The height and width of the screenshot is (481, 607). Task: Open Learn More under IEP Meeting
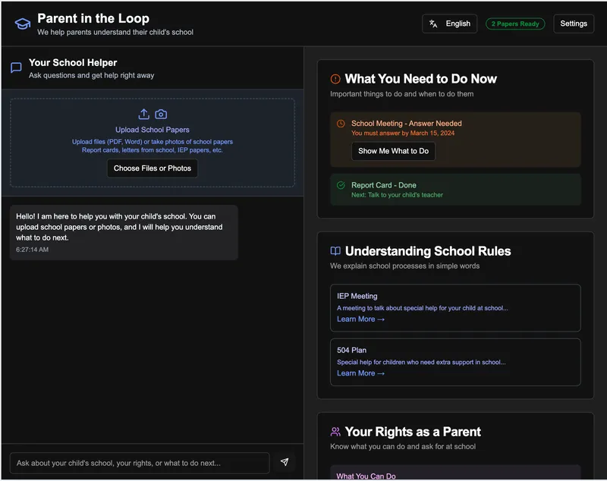(362, 319)
